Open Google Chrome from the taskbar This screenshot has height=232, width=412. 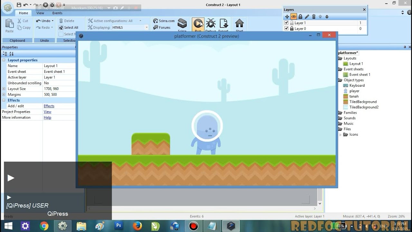point(44,226)
